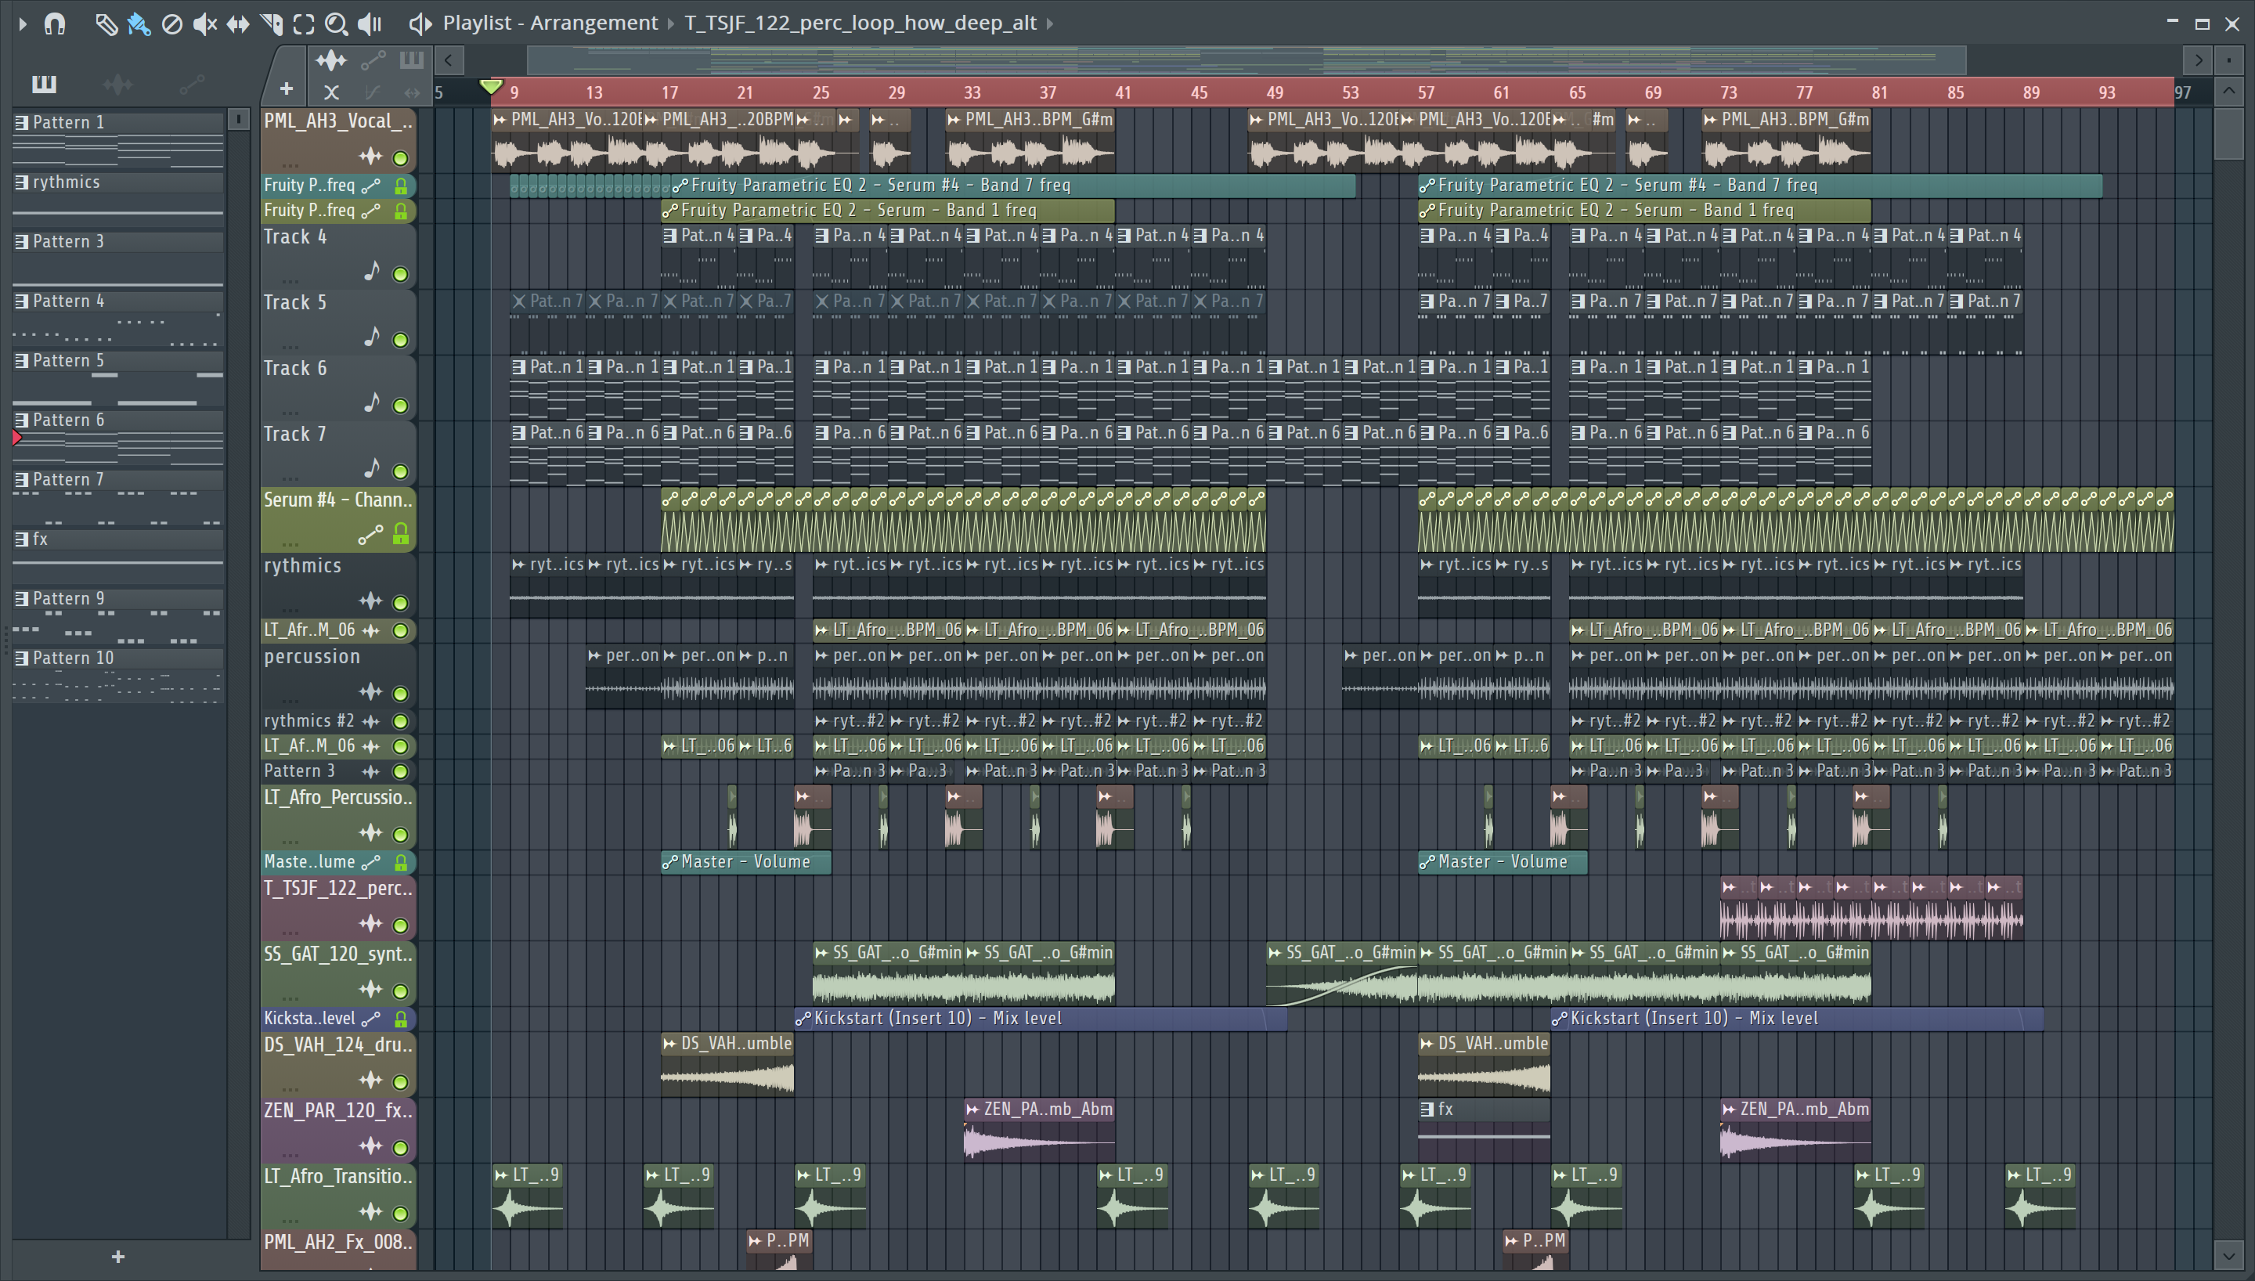Click the green playhead marker
2255x1281 pixels.
(491, 87)
